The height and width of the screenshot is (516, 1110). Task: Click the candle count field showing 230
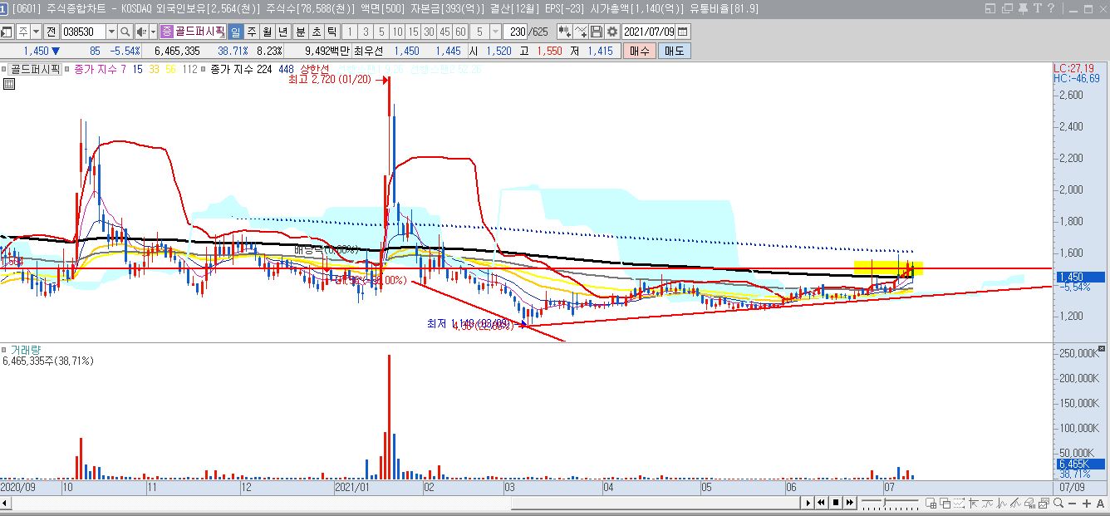(x=515, y=32)
